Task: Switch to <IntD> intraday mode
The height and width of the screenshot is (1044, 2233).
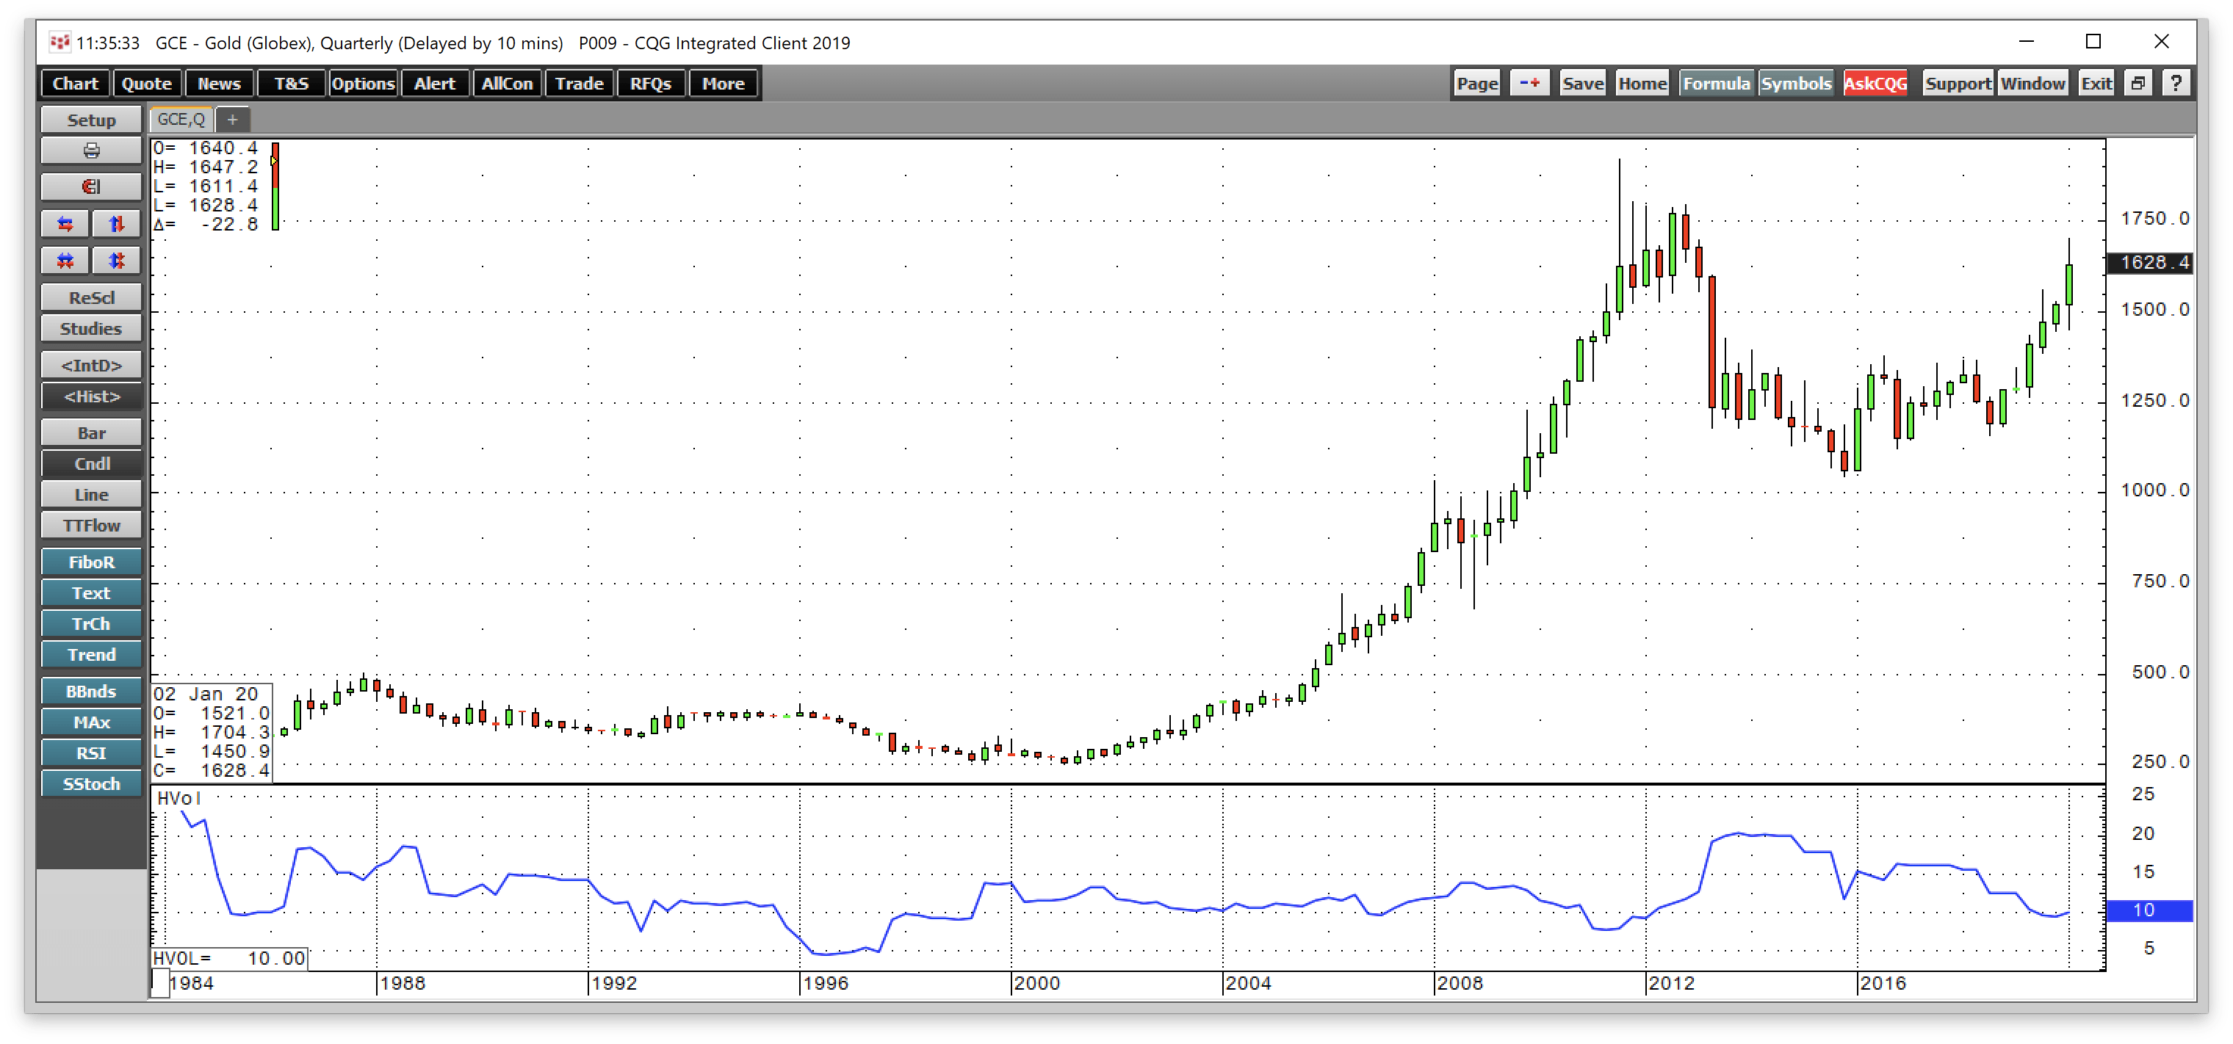Action: (91, 365)
